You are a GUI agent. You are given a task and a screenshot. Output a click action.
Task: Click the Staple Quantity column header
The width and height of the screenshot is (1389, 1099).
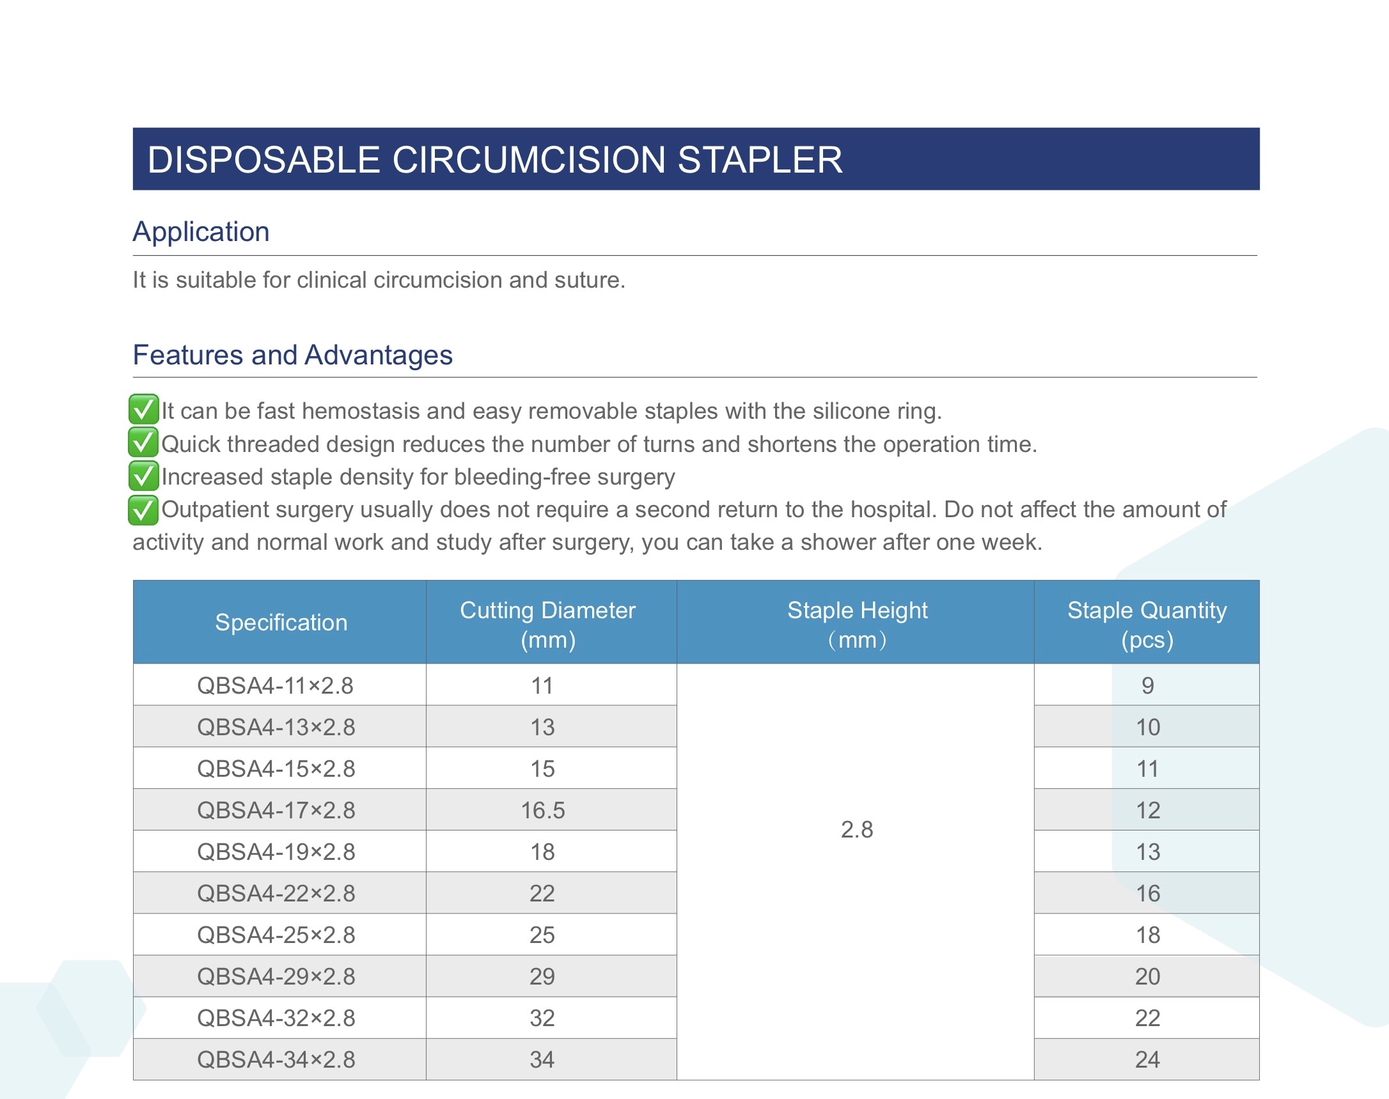coord(1147,624)
